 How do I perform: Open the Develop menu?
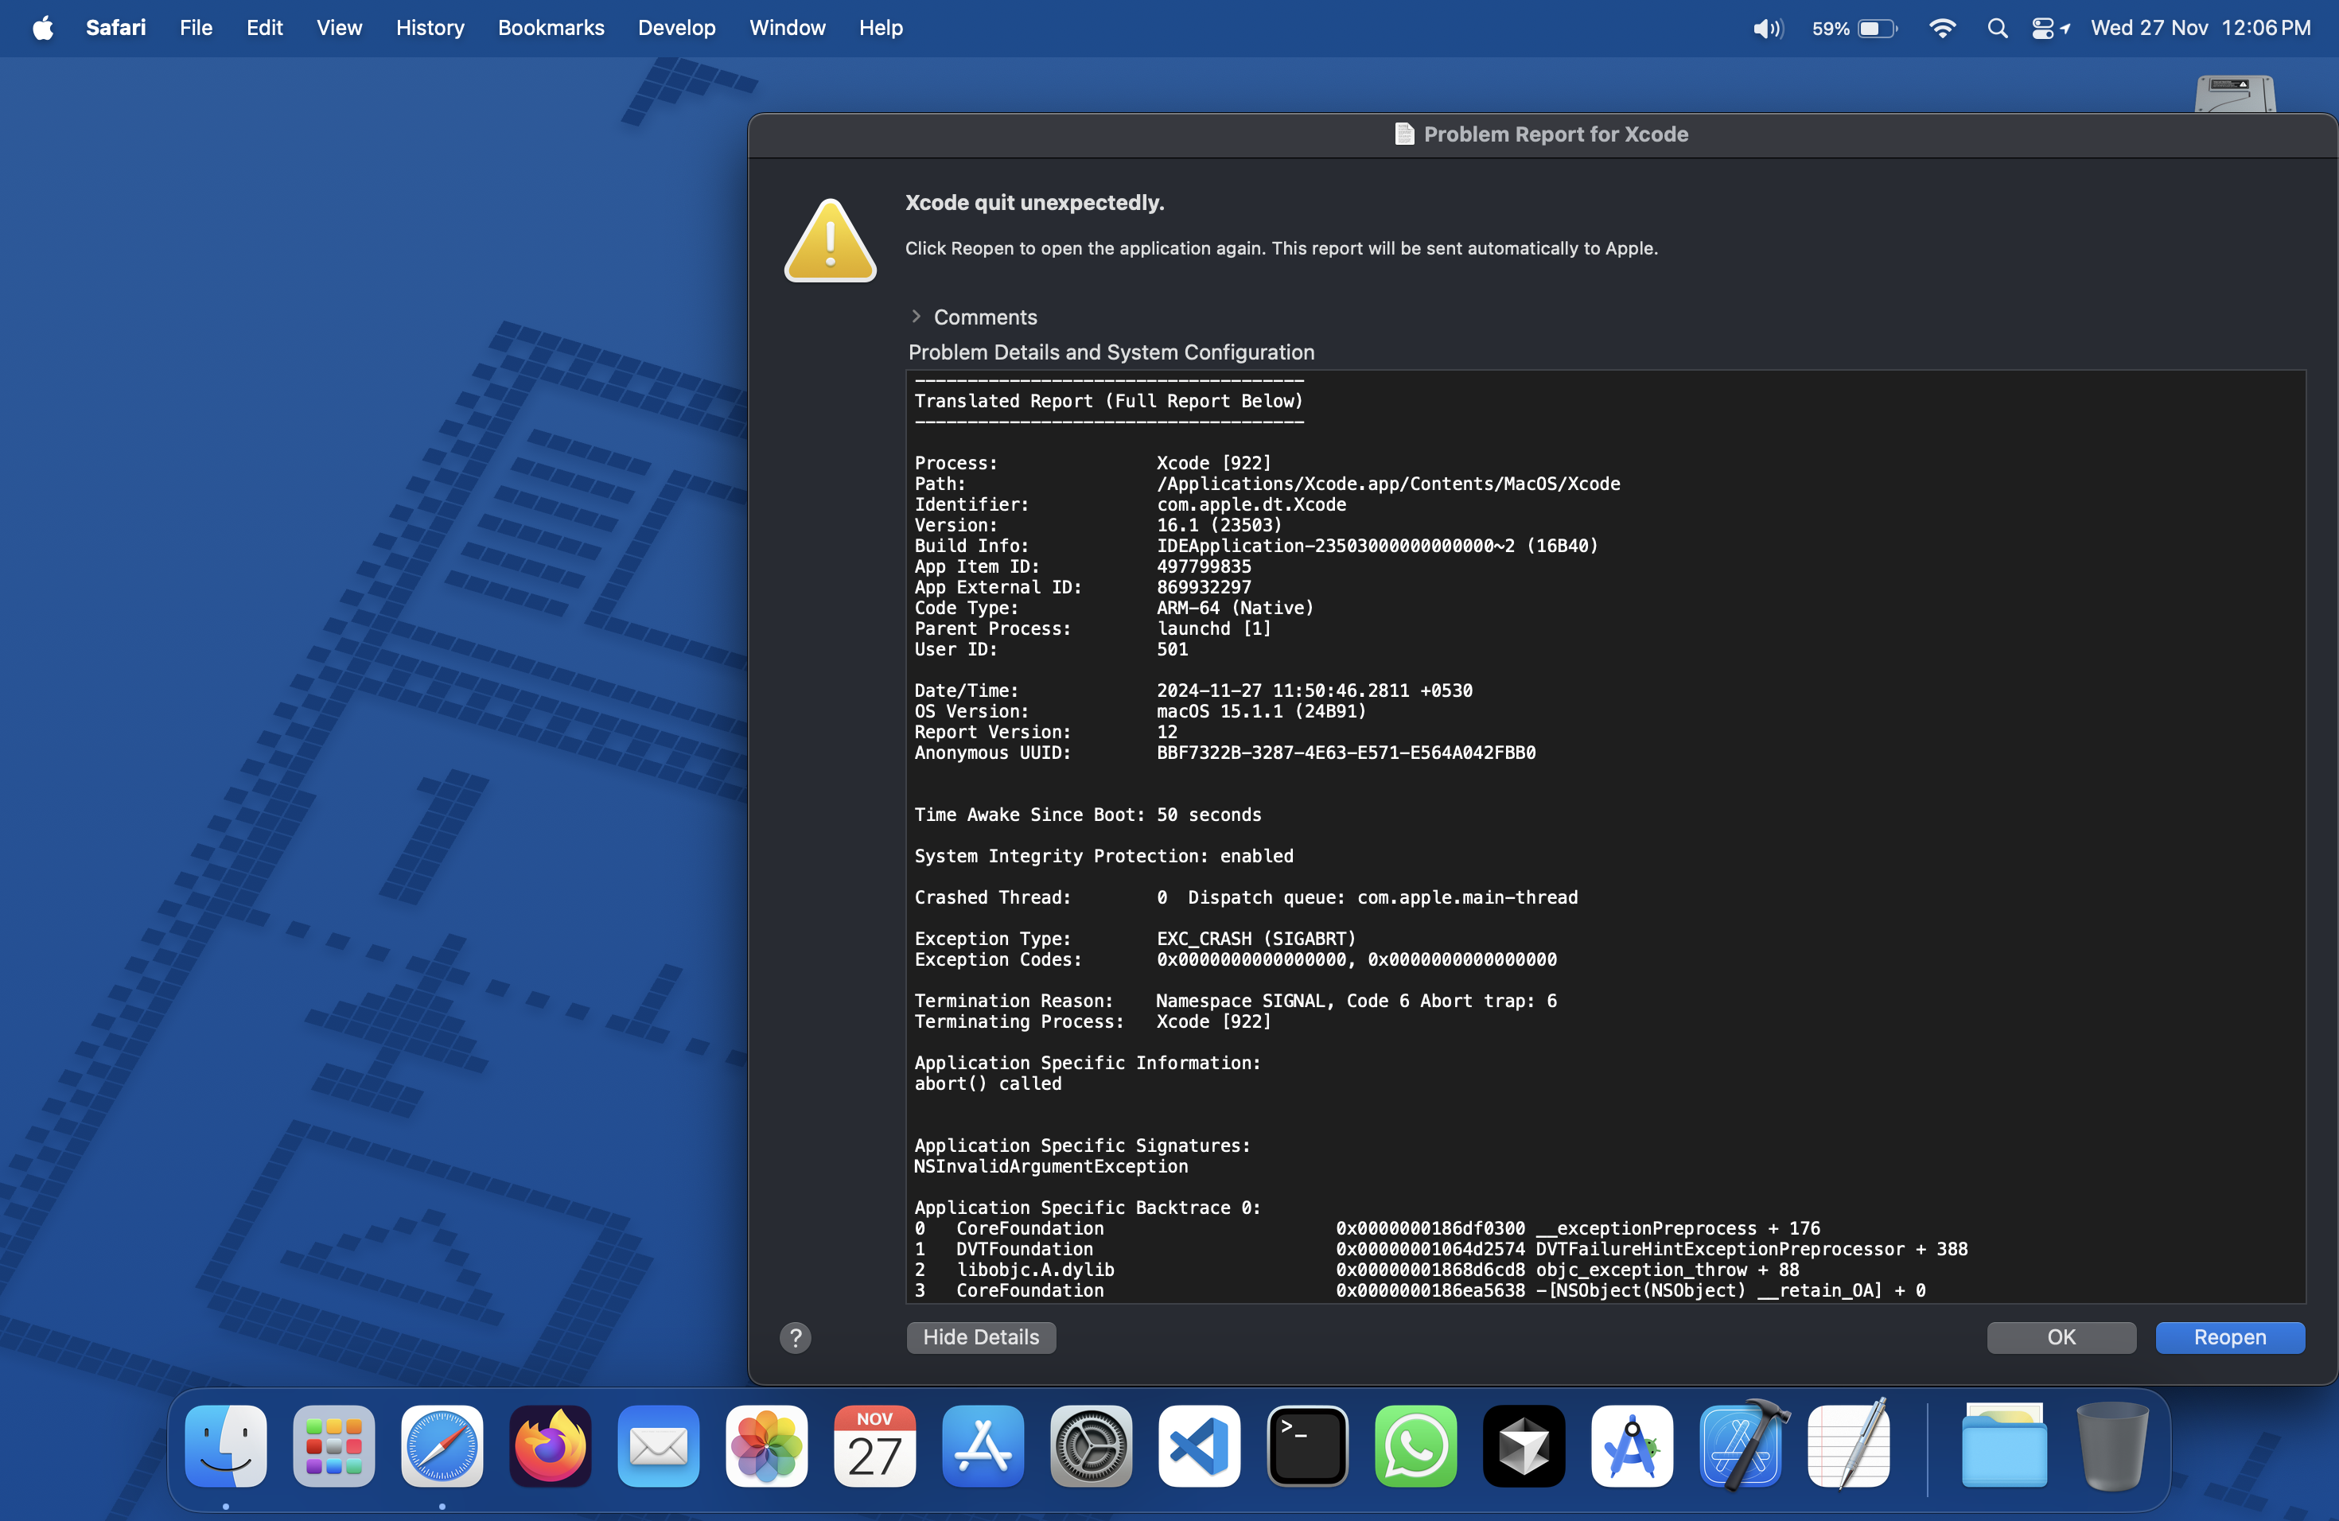676,28
